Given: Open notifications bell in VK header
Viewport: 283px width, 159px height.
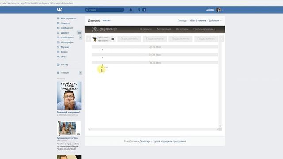Looking at the screenshot, I should [x=131, y=10].
